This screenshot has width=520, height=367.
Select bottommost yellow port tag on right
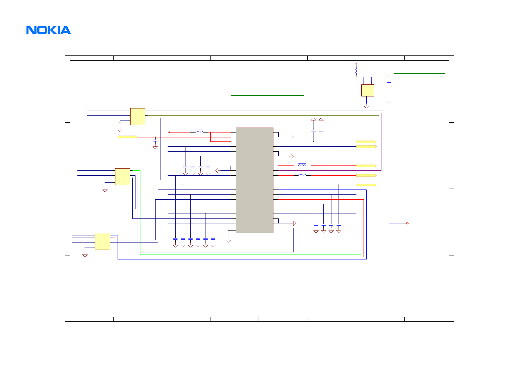(366, 185)
